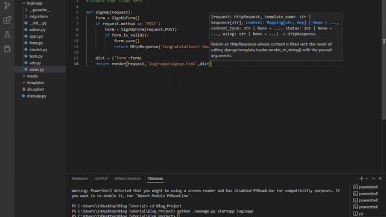Open db.sqlite3 file

[36, 89]
